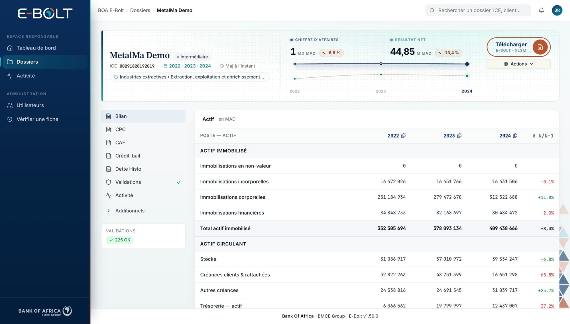Copy the 2024 column values icon
Screen dimensions: 570x324
click(515, 136)
